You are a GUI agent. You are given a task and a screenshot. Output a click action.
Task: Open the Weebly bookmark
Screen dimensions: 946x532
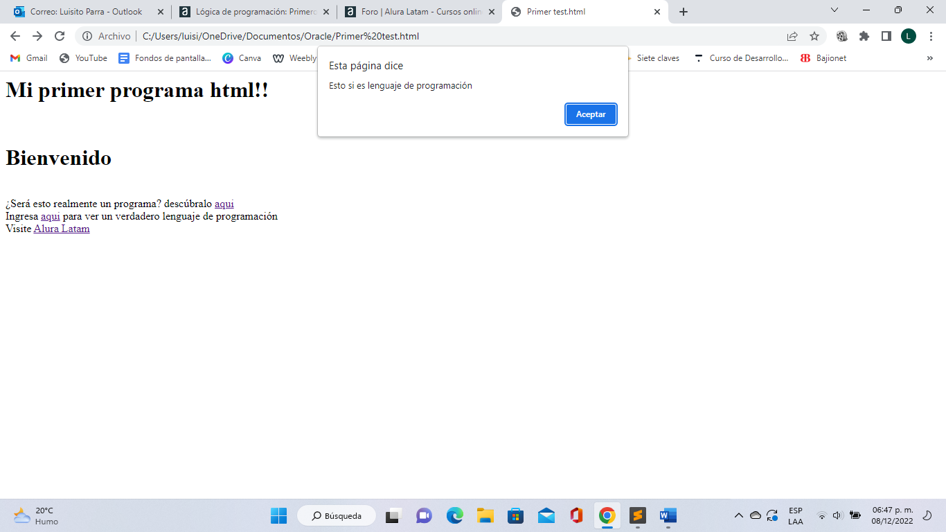pyautogui.click(x=295, y=58)
